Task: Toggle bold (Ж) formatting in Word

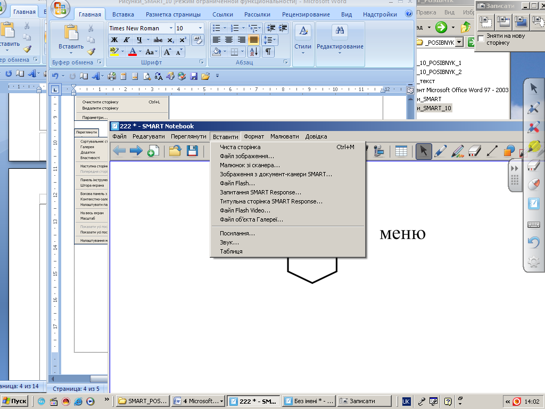Action: coord(114,40)
